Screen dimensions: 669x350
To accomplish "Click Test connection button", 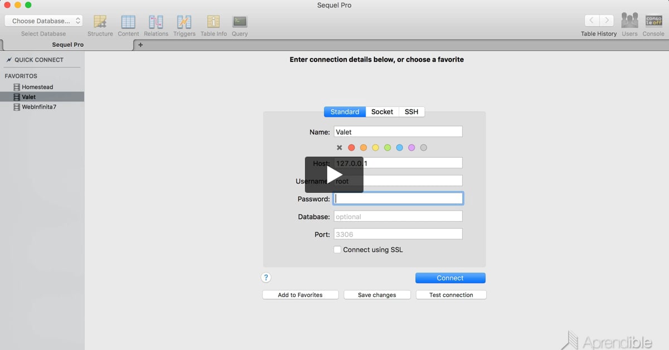I will coord(451,295).
